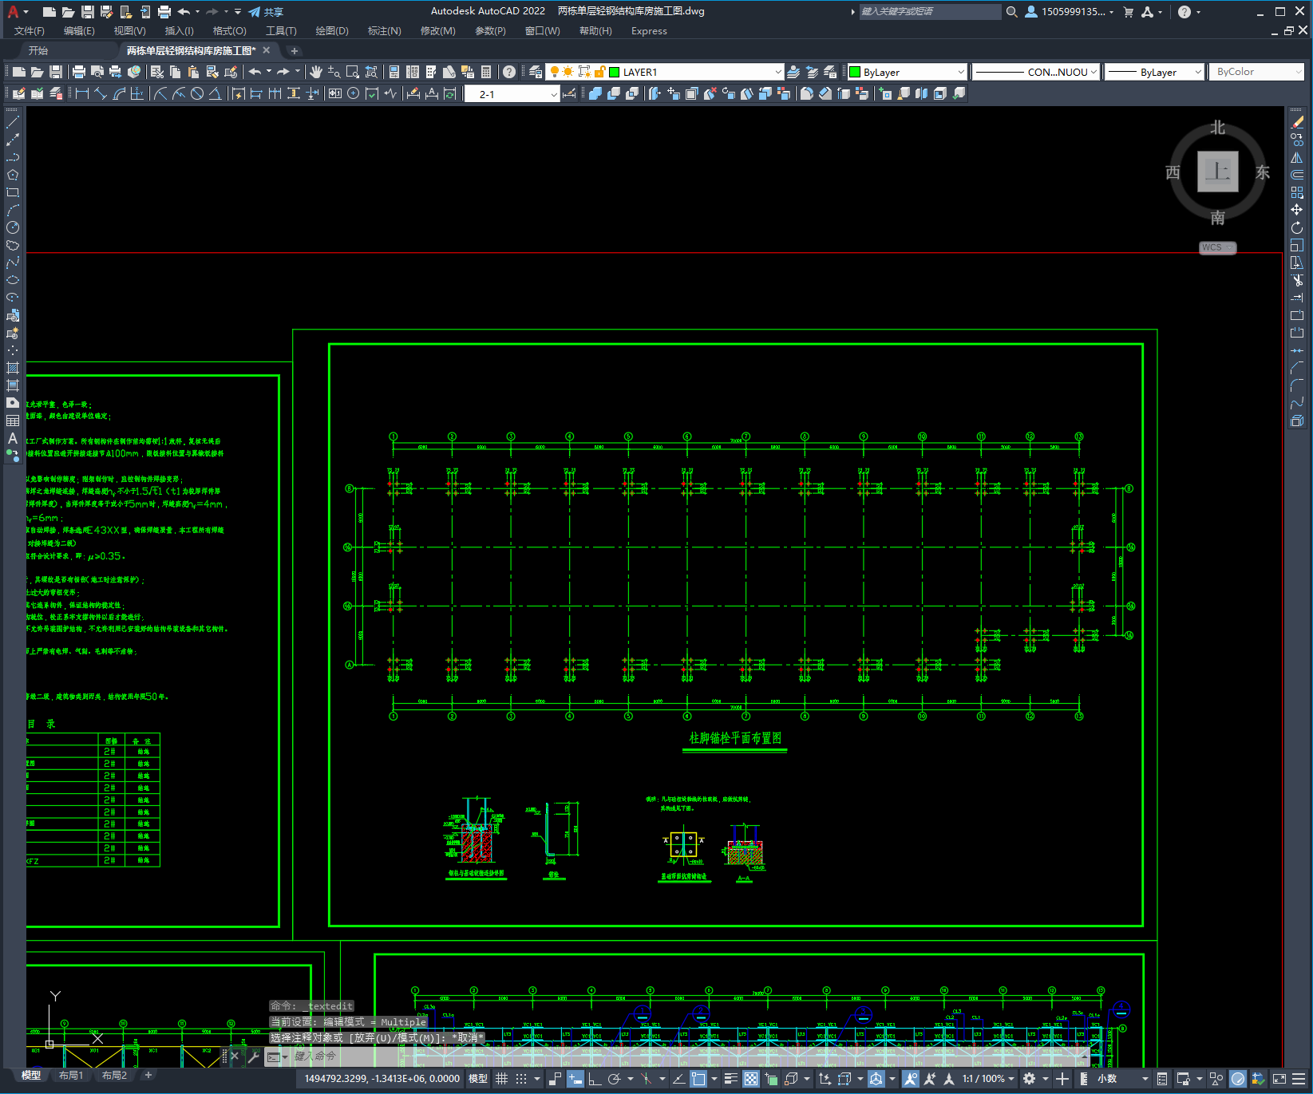This screenshot has height=1094, width=1313.
Task: Click the Paste clipboard icon
Action: (194, 72)
